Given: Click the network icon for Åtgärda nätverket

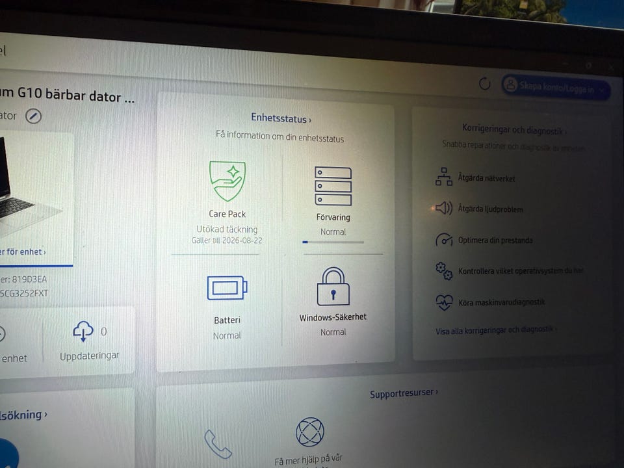Looking at the screenshot, I should (x=444, y=177).
